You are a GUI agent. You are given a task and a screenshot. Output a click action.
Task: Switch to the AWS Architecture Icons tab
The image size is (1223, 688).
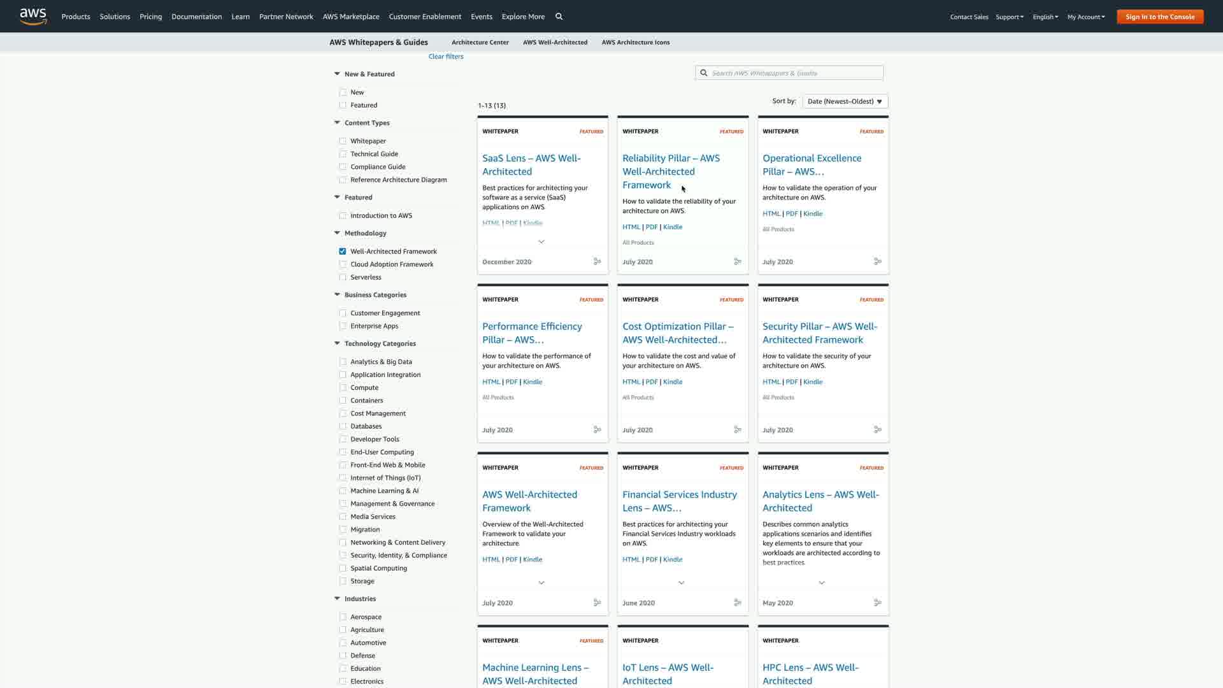[635, 43]
